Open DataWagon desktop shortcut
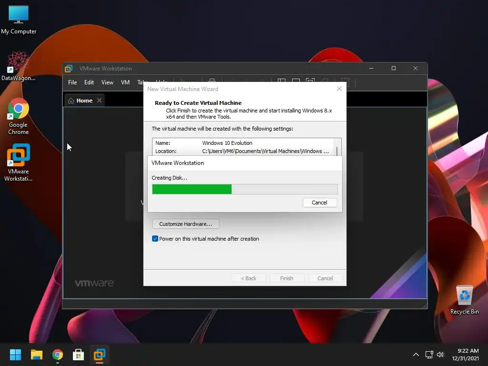This screenshot has width=488, height=366. coord(19,66)
